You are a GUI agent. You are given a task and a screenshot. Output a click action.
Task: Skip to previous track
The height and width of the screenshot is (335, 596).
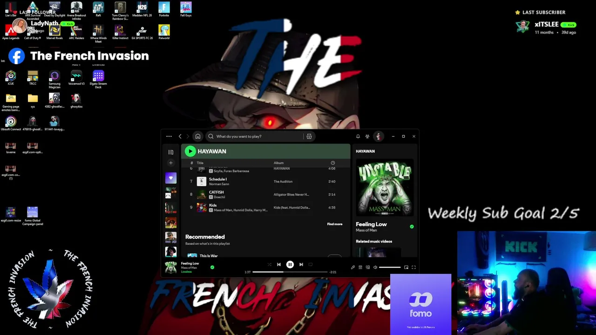coord(279,265)
